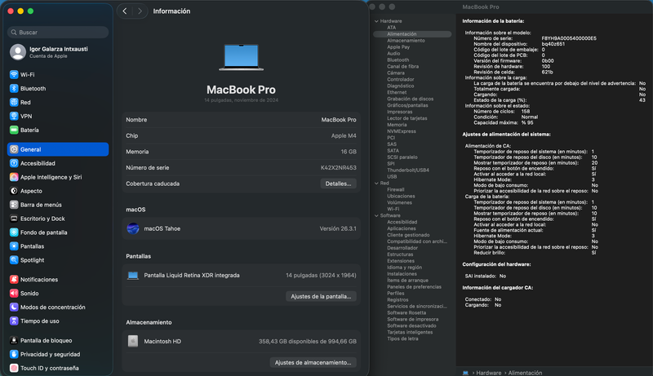Go back with the left chevron
The width and height of the screenshot is (653, 376).
pos(125,11)
